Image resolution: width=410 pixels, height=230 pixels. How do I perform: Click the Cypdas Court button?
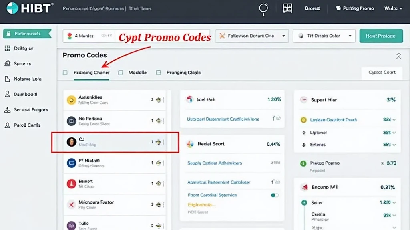click(382, 73)
